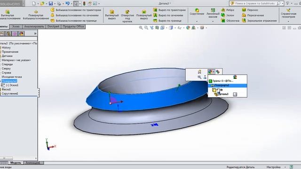
Task: Switch to the Модель bottom tab
Action: pyautogui.click(x=16, y=163)
